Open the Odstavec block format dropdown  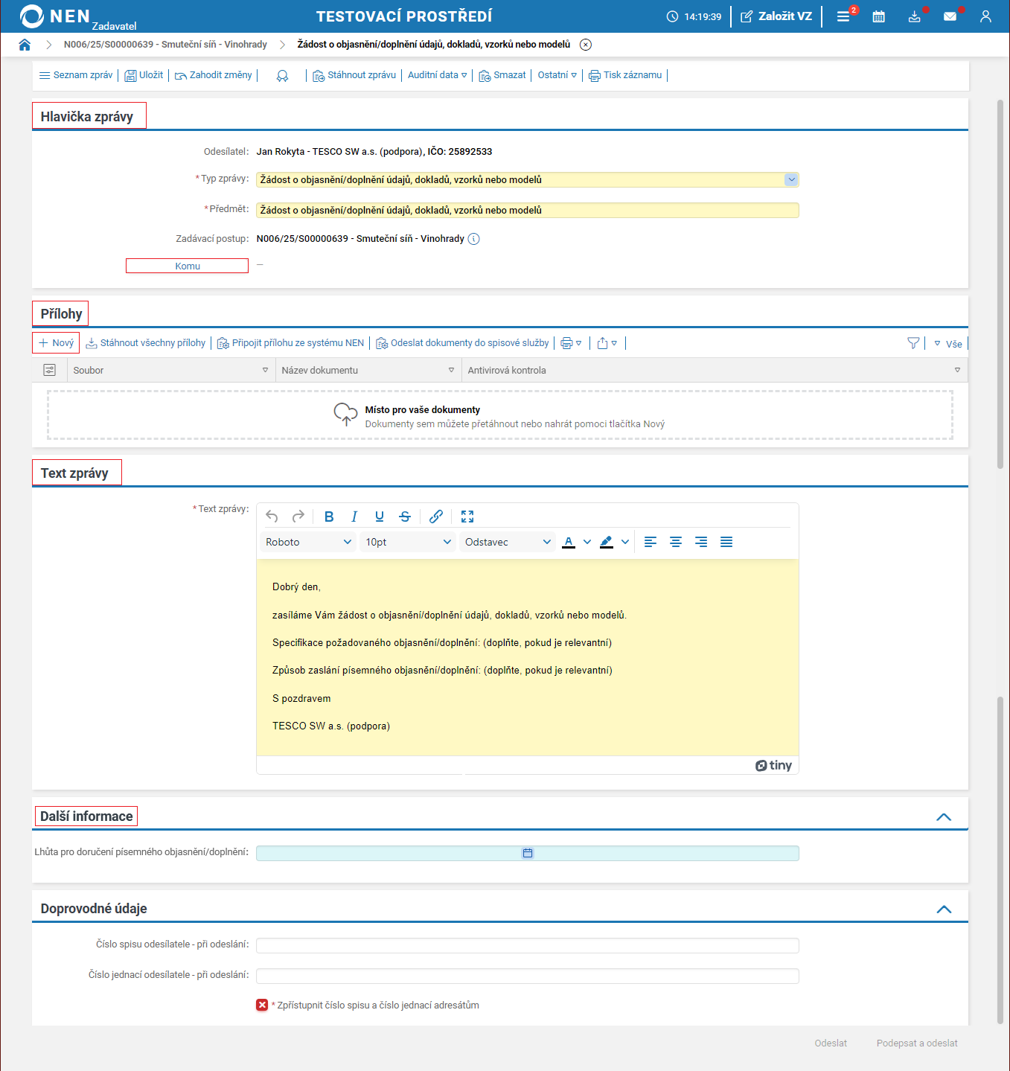point(508,542)
